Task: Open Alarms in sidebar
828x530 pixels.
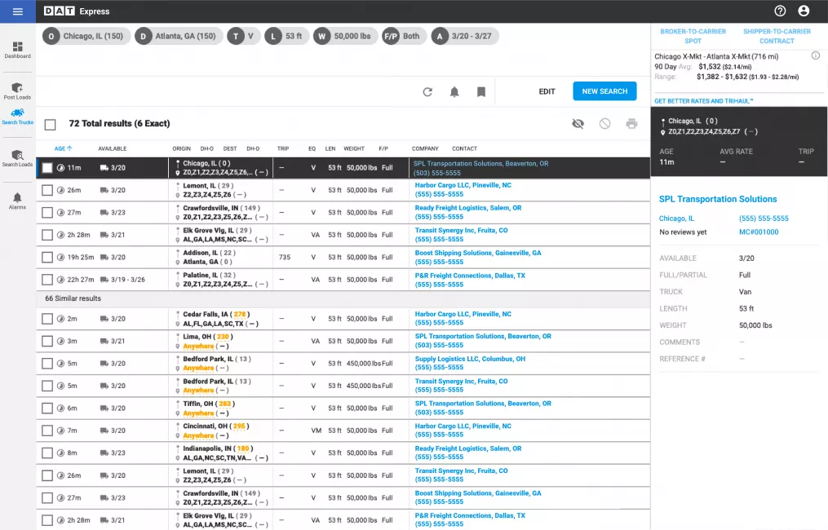Action: [x=17, y=201]
